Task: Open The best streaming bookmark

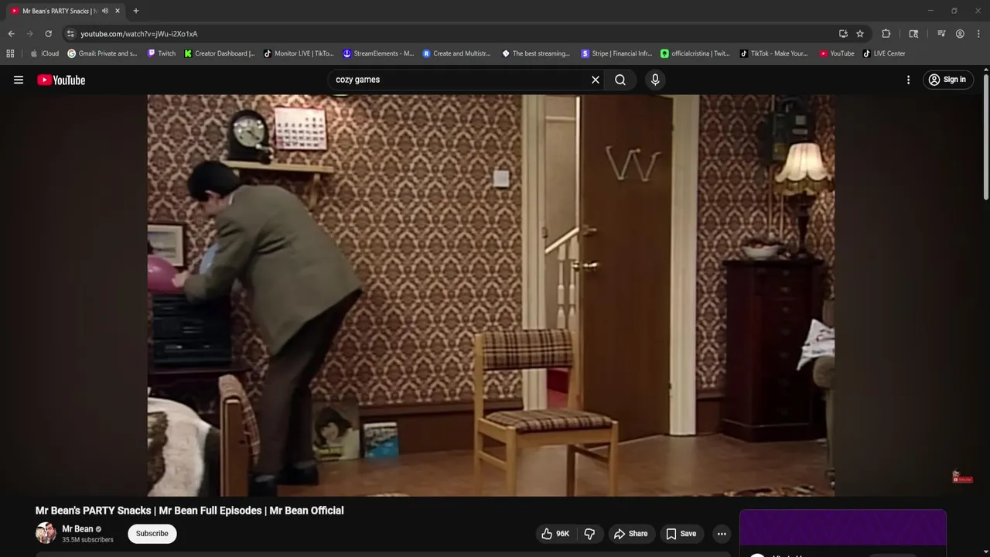Action: 536,53
